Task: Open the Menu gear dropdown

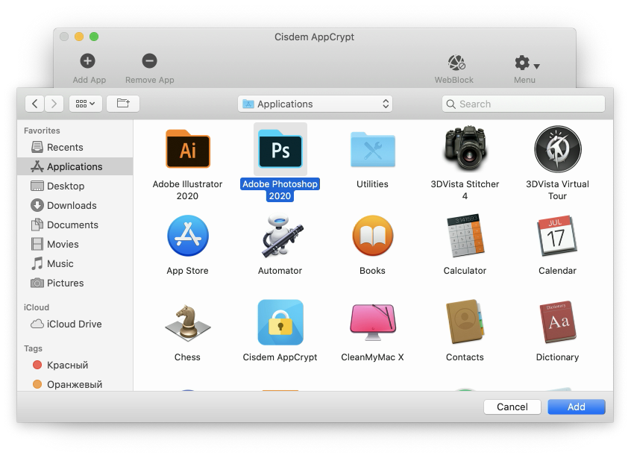Action: click(526, 63)
